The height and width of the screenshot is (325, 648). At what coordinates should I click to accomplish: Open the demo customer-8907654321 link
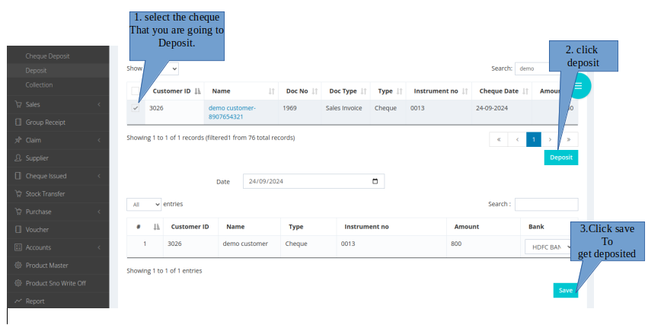(231, 113)
